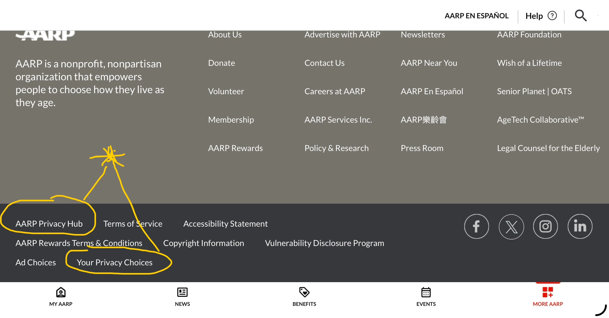Tap the My AARP house icon

click(x=61, y=292)
